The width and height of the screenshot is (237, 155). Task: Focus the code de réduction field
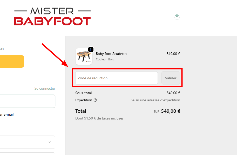(x=116, y=78)
